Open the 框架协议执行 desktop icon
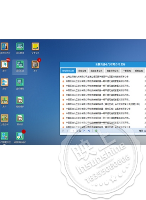 (x=4, y=46)
